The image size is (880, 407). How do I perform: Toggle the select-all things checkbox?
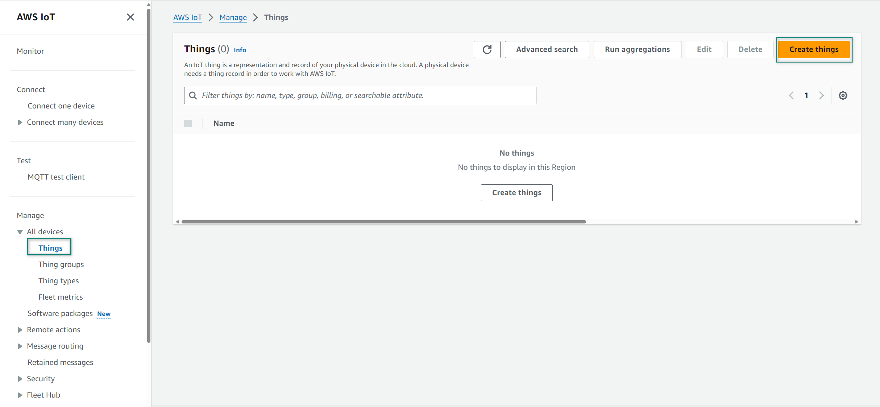pos(188,123)
